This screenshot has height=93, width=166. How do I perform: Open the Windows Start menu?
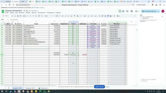coord(2,91)
